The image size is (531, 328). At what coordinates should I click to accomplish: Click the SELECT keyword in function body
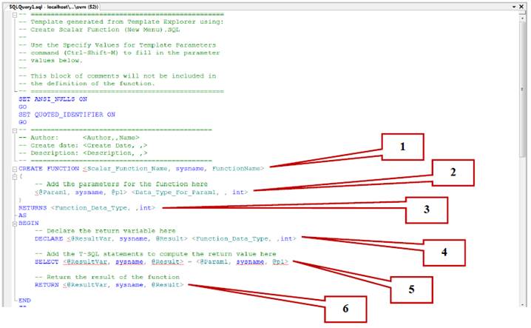pos(46,262)
